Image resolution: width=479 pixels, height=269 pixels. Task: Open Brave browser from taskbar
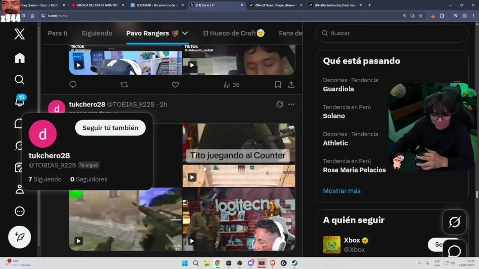tap(272, 263)
